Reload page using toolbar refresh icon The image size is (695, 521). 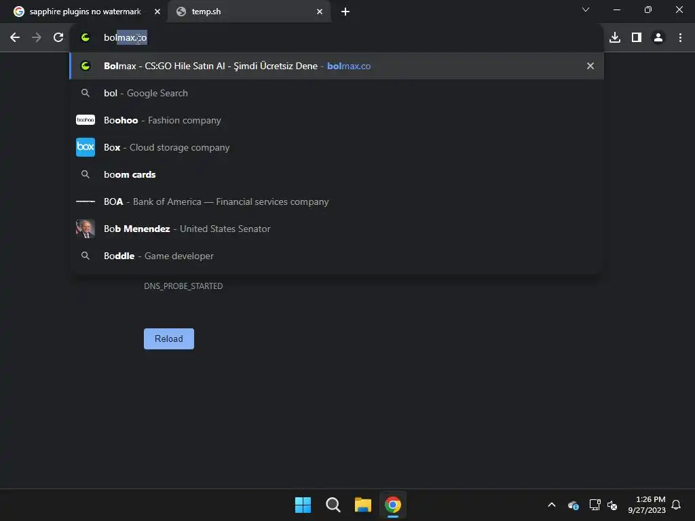click(58, 38)
